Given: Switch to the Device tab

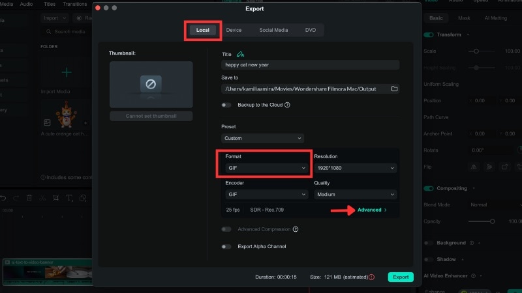Looking at the screenshot, I should pos(234,30).
